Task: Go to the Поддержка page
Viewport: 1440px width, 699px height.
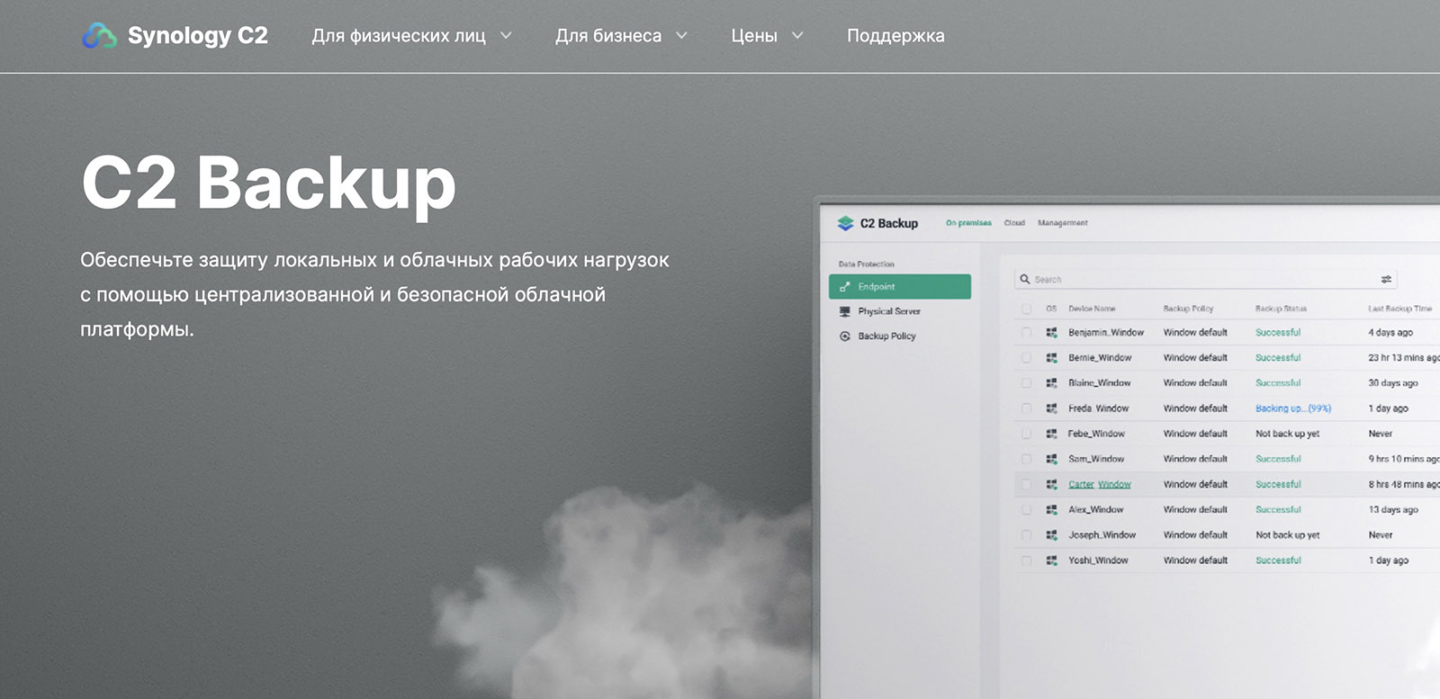Action: tap(895, 36)
